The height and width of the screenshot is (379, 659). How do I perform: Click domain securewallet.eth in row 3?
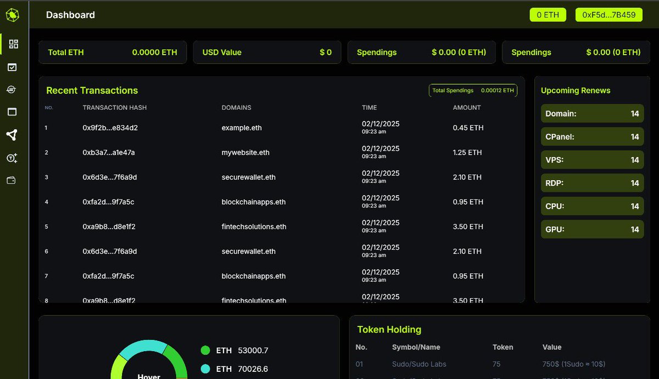[249, 177]
